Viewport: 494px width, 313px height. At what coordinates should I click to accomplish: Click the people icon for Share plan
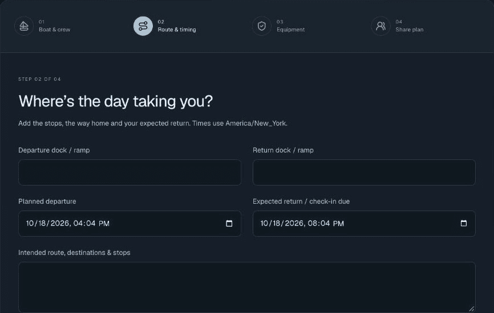pyautogui.click(x=381, y=26)
